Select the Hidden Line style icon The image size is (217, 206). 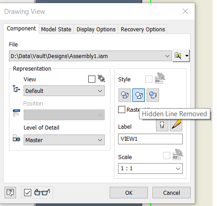tap(125, 95)
